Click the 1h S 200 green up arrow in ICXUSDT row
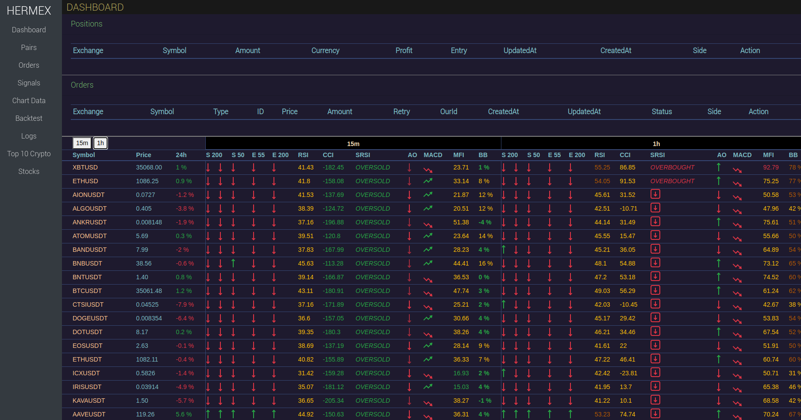801x420 pixels. (x=504, y=373)
